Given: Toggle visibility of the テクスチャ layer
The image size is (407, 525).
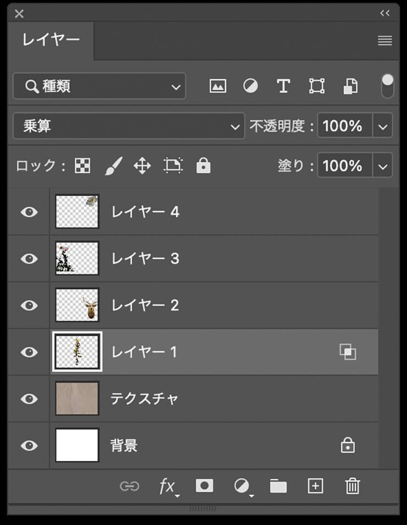Looking at the screenshot, I should 29,399.
